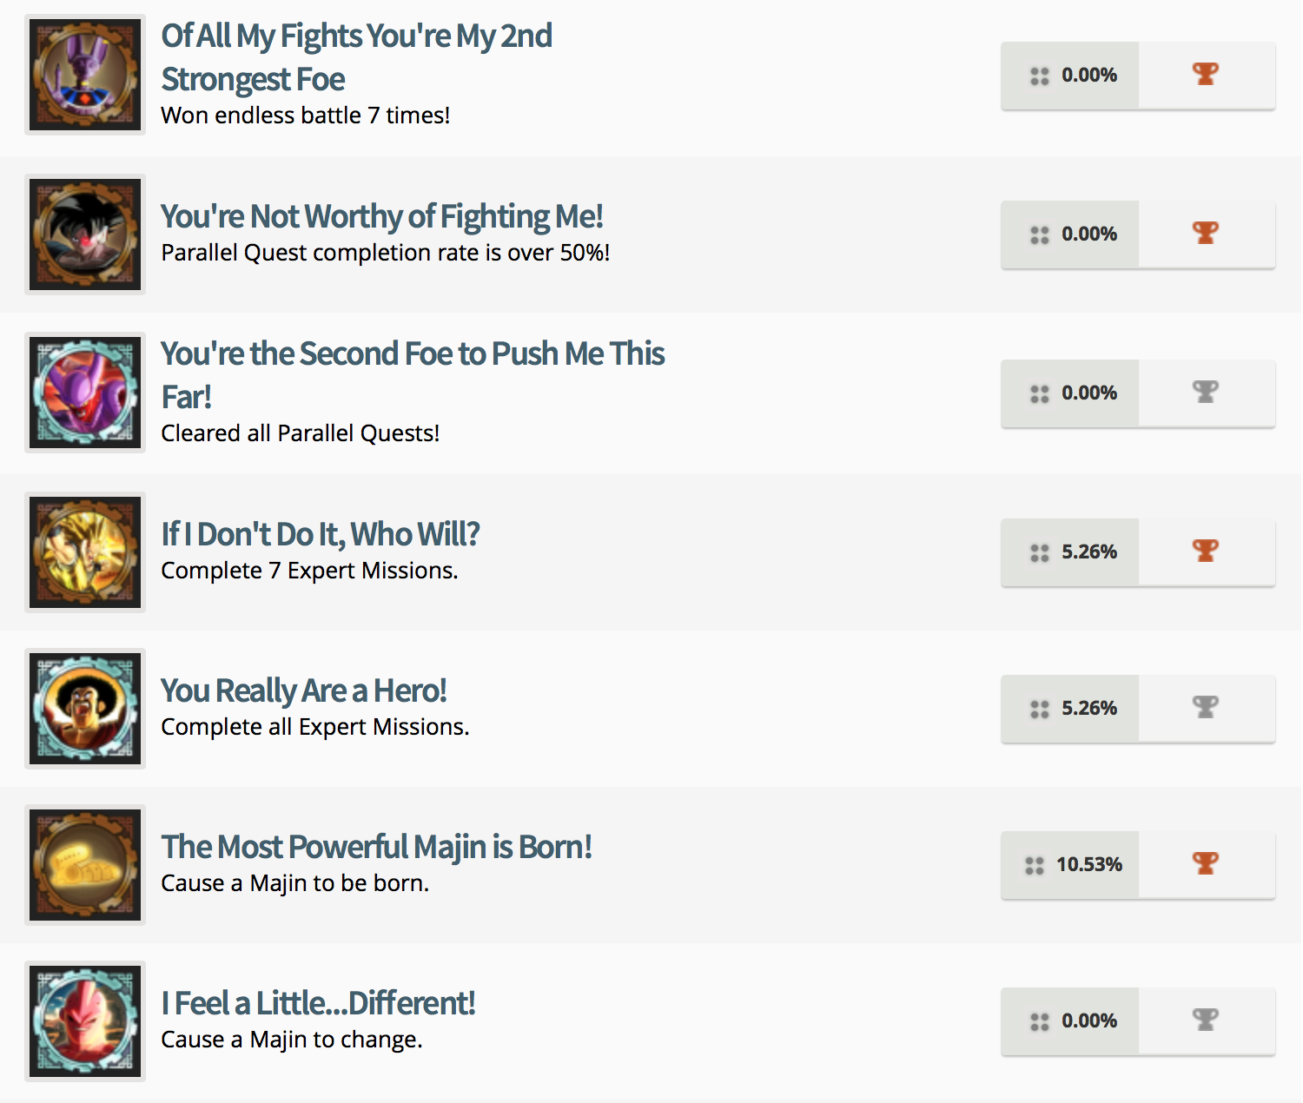Click the bronze trophy for 'The Most Powerful Majin is Born!'
The height and width of the screenshot is (1103, 1303).
[x=1206, y=863]
